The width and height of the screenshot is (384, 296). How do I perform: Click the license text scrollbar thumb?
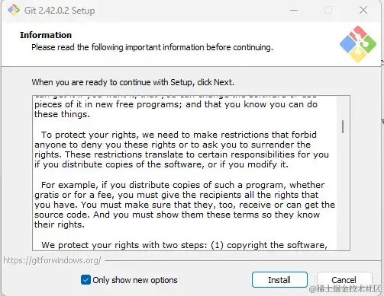pyautogui.click(x=343, y=126)
